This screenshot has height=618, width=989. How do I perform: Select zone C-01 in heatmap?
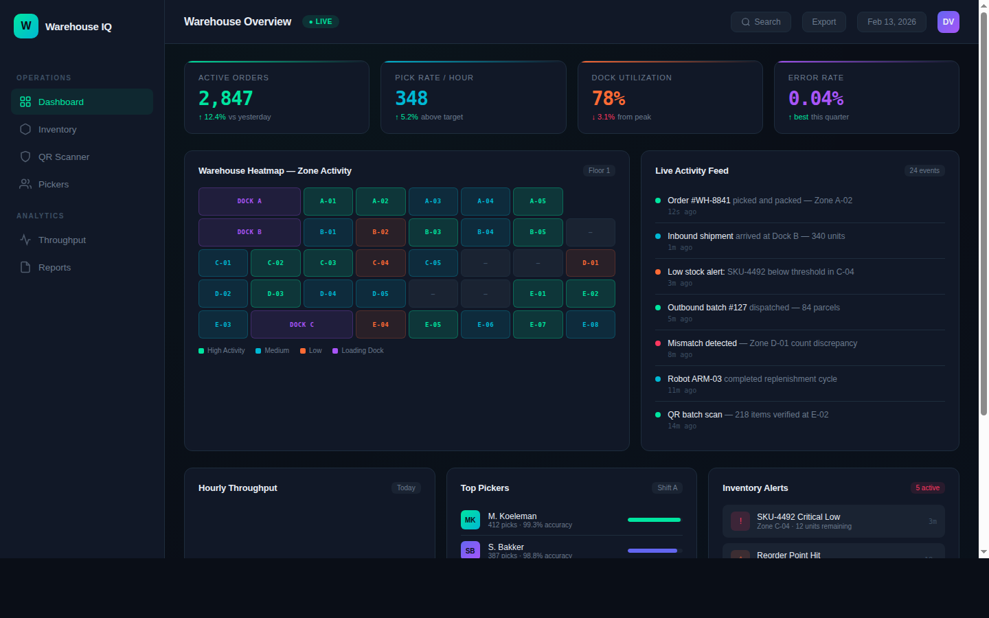(x=223, y=263)
